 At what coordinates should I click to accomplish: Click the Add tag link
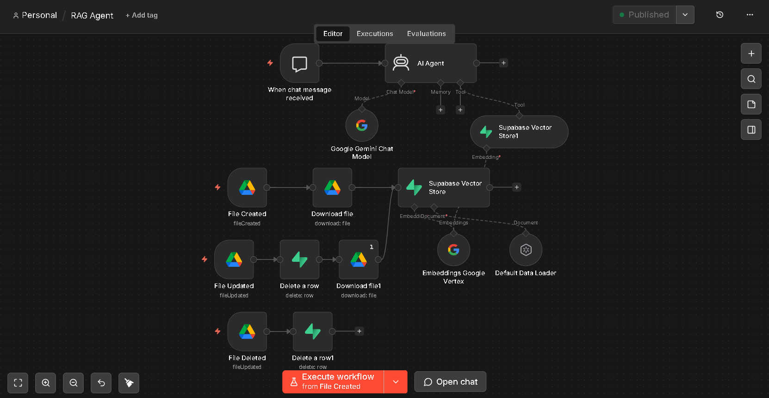tap(142, 15)
